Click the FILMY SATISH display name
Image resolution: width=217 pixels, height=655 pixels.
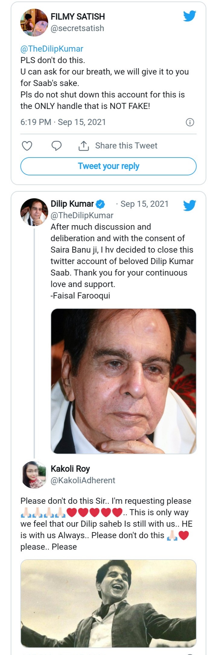click(x=78, y=17)
